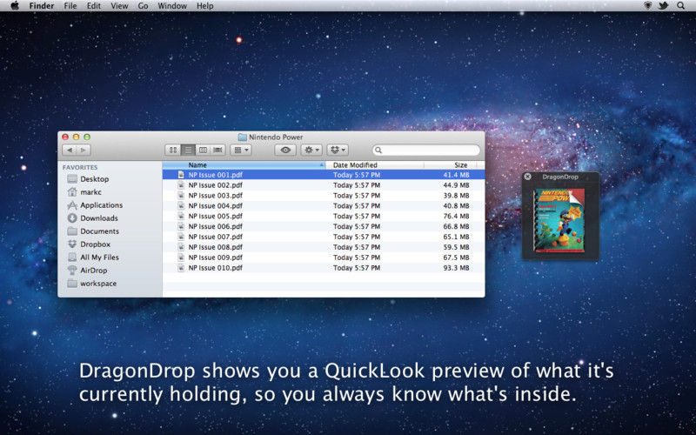Open the View menu
The height and width of the screenshot is (435, 696).
point(119,6)
